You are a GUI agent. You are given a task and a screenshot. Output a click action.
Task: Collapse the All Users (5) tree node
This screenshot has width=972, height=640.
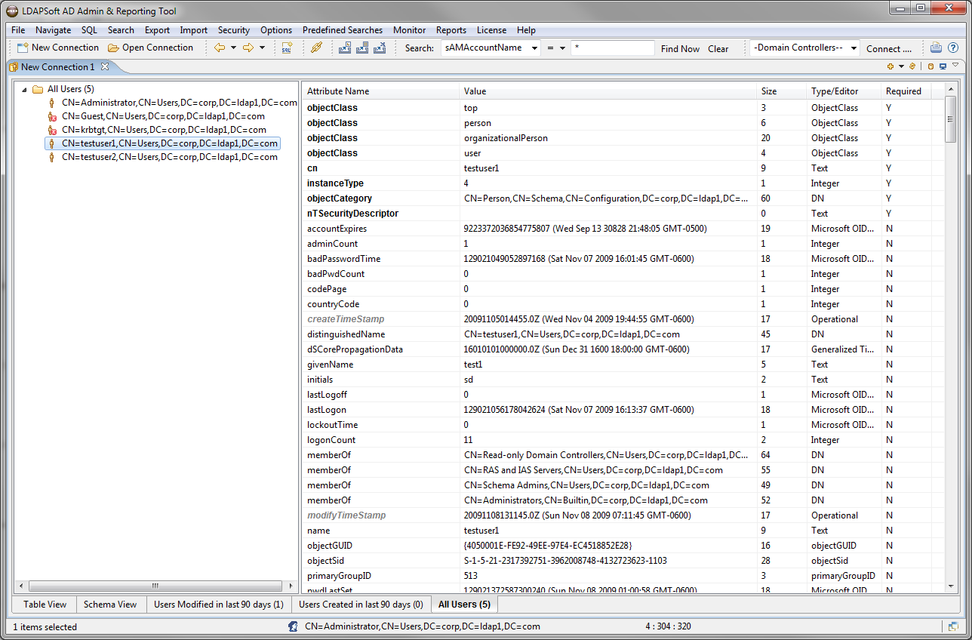(24, 89)
